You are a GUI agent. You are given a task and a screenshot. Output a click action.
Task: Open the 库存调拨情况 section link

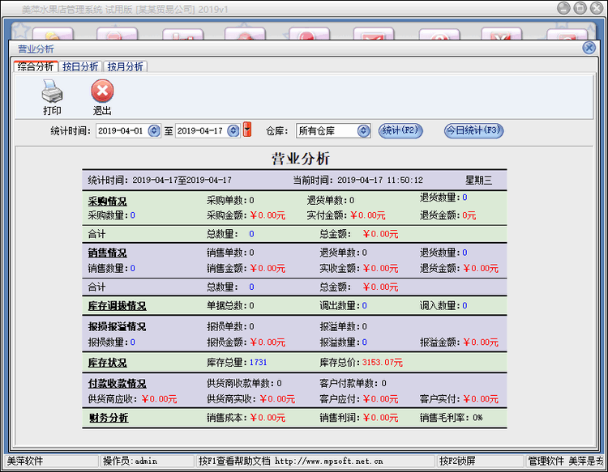tap(117, 306)
